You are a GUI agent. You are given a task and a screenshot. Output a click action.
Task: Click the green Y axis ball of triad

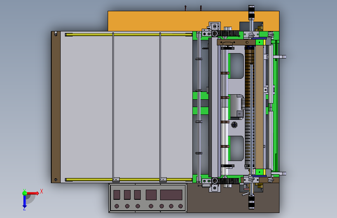click(25, 193)
